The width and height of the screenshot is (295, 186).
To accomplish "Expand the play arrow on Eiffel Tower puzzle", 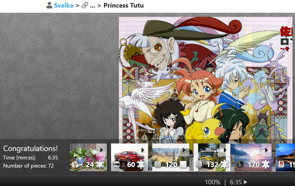I will pyautogui.click(x=184, y=150).
